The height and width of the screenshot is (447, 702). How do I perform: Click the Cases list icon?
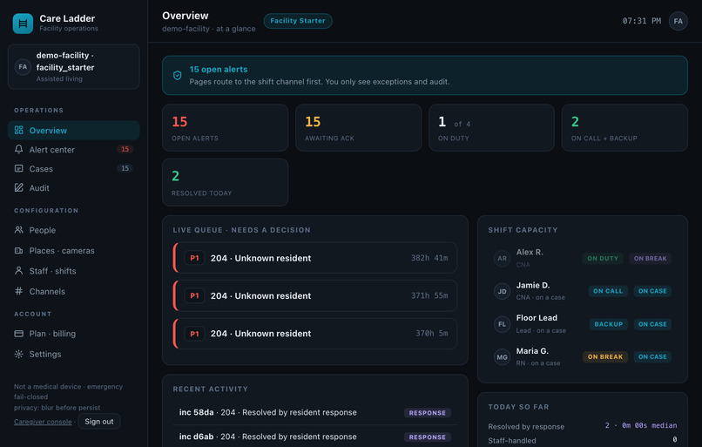19,169
